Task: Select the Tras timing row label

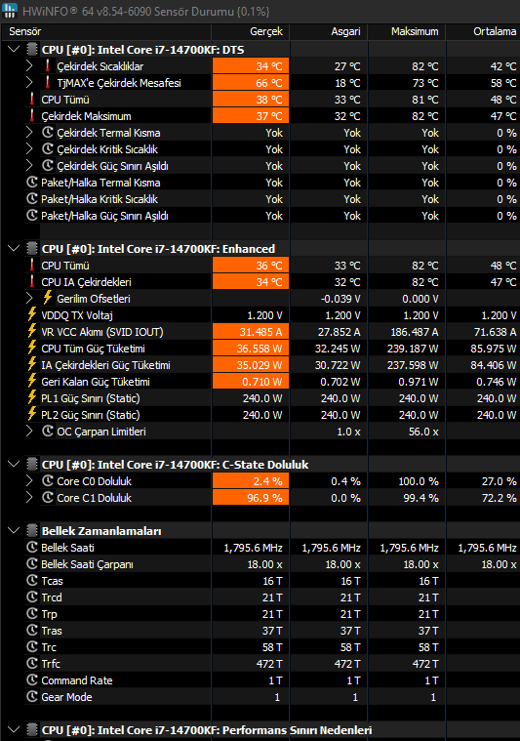Action: pyautogui.click(x=52, y=631)
